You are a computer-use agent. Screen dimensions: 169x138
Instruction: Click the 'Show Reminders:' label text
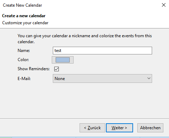pyautogui.click(x=33, y=69)
